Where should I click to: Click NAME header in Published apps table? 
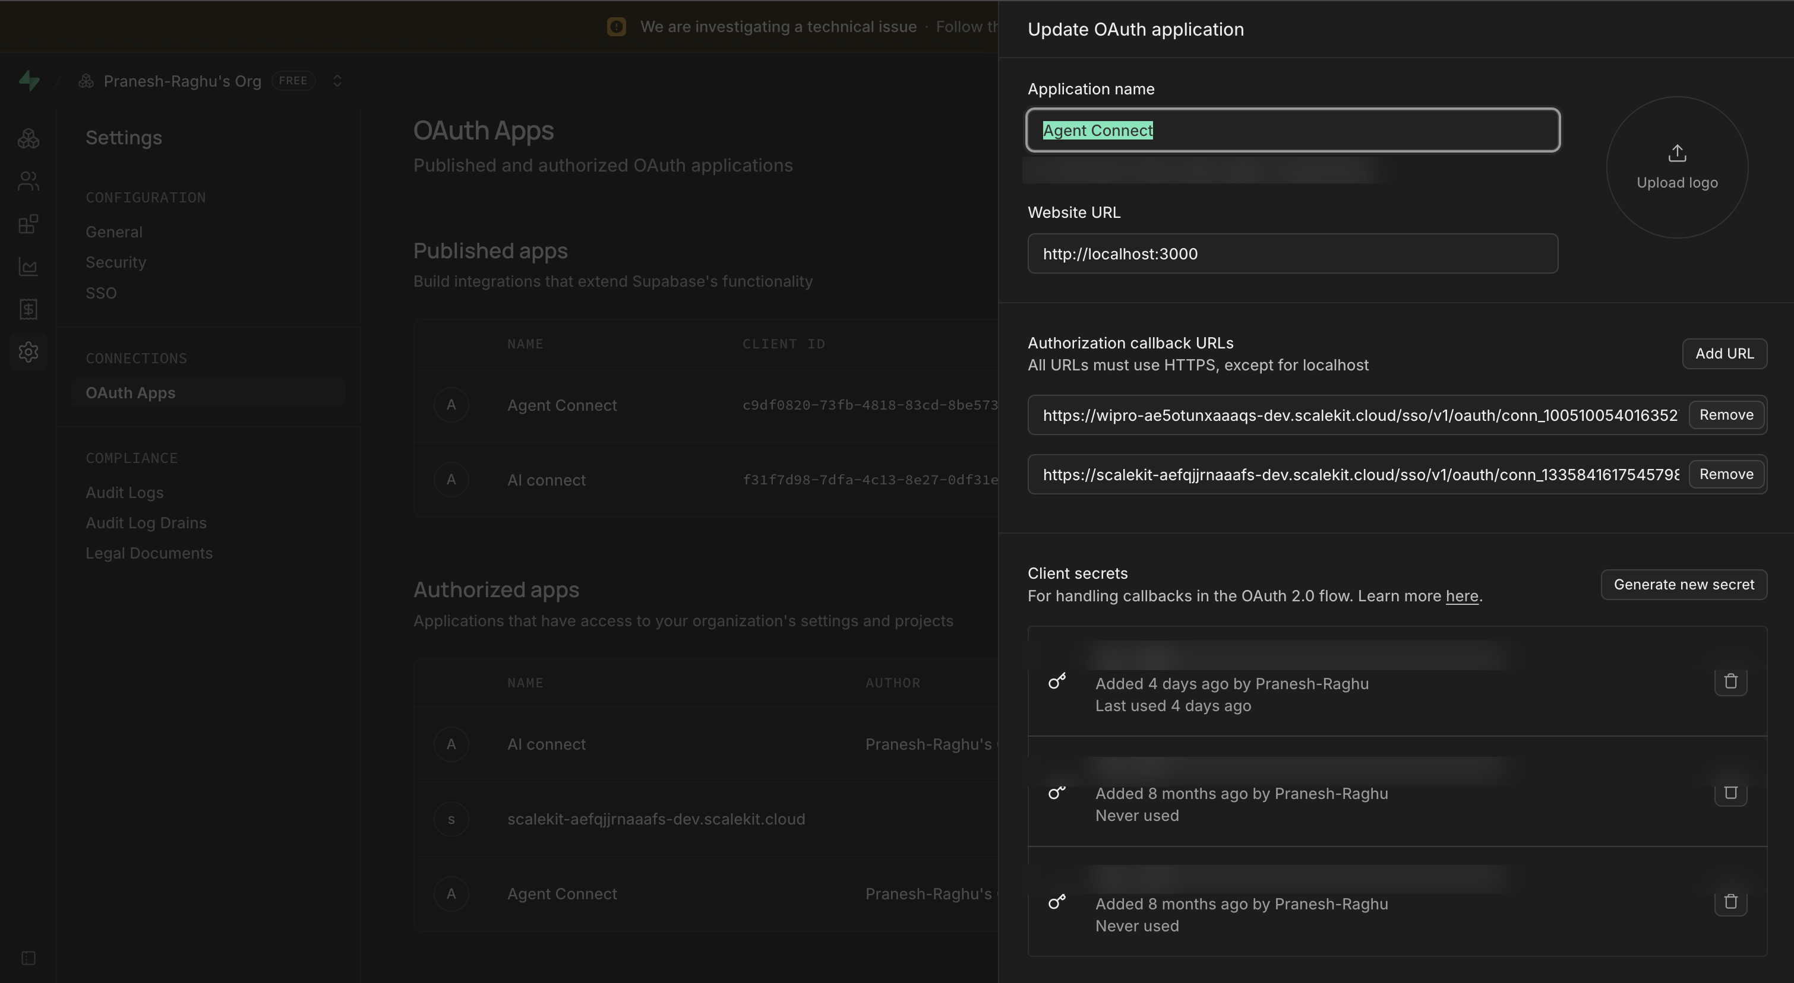coord(525,344)
